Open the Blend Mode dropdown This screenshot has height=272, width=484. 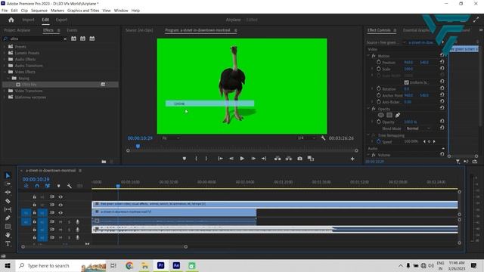pos(418,128)
